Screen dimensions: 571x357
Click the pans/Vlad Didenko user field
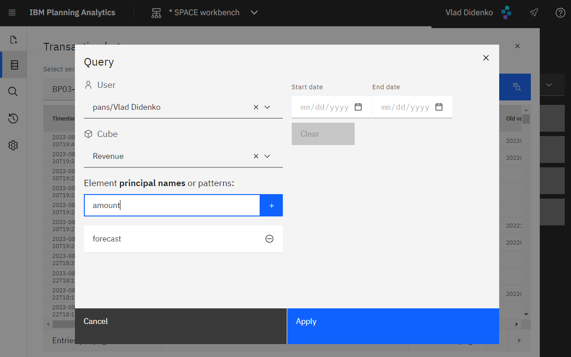pos(183,107)
